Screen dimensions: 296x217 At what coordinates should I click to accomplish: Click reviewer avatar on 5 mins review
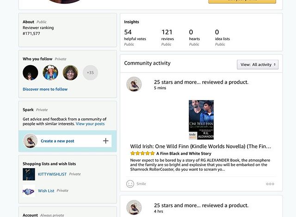click(134, 84)
